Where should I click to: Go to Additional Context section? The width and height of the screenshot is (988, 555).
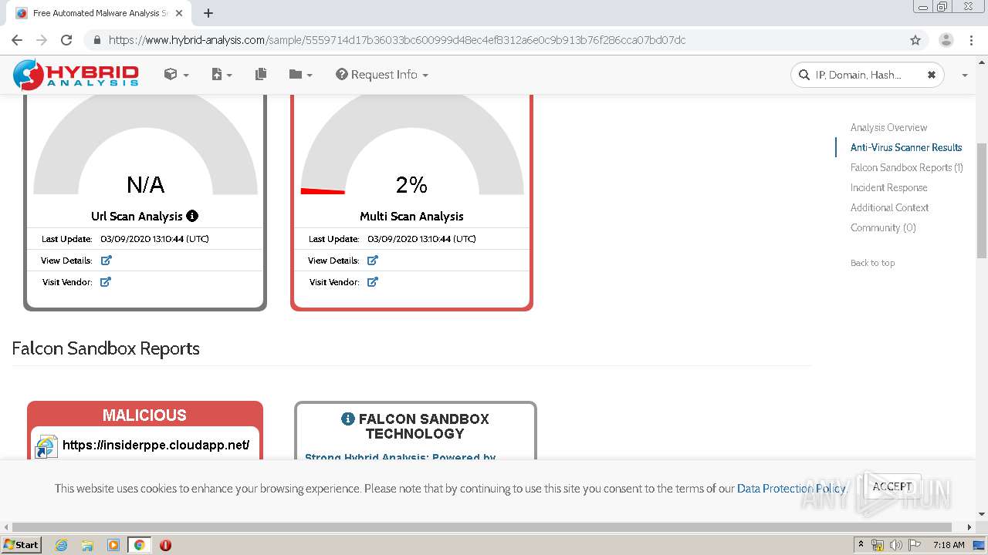(889, 207)
